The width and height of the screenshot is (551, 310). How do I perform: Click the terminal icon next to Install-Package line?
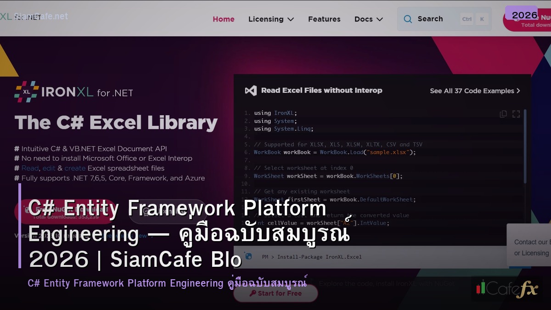(248, 256)
